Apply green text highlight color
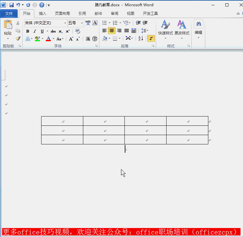Image resolution: width=243 pixels, height=237 pixels. [x=37, y=39]
